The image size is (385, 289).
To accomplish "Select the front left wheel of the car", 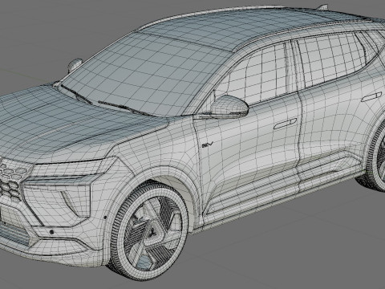I will (148, 230).
